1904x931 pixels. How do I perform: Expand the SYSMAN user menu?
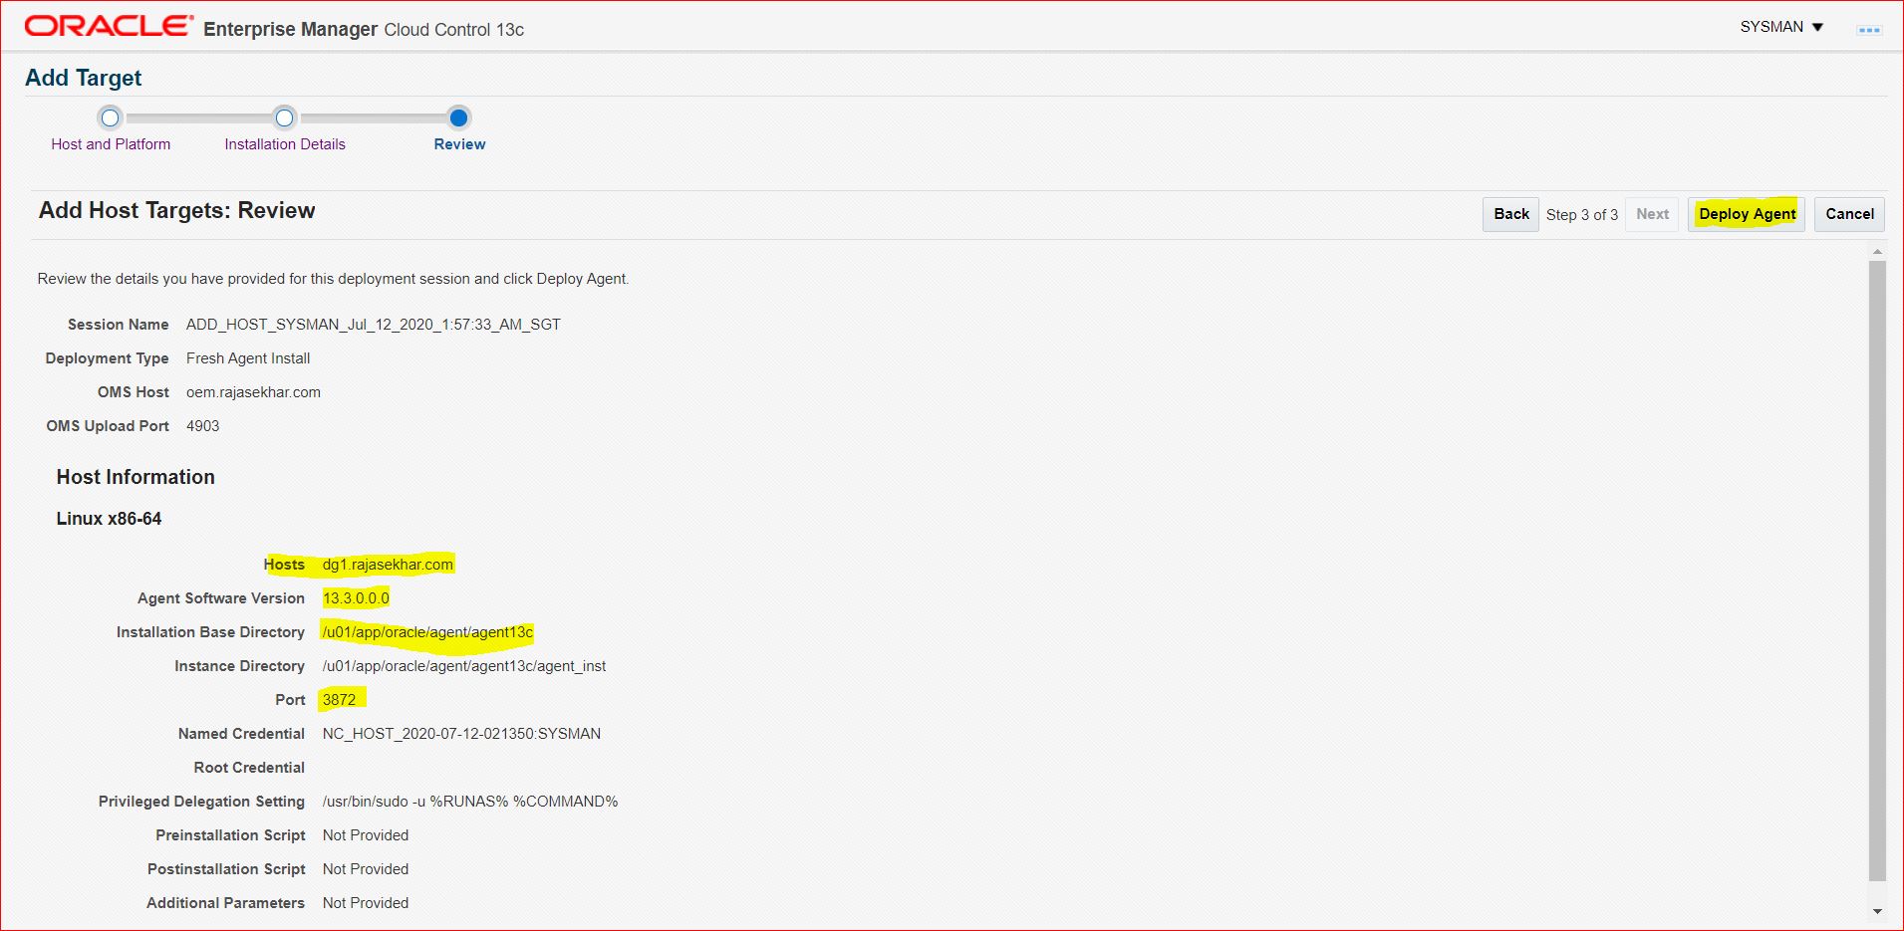point(1781,27)
